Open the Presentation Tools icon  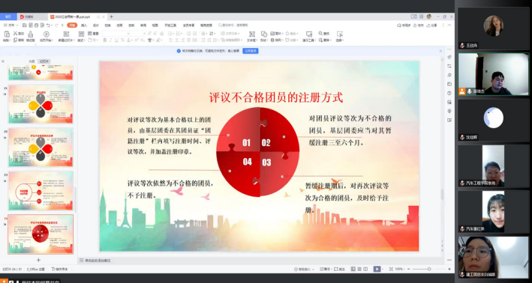(309, 34)
